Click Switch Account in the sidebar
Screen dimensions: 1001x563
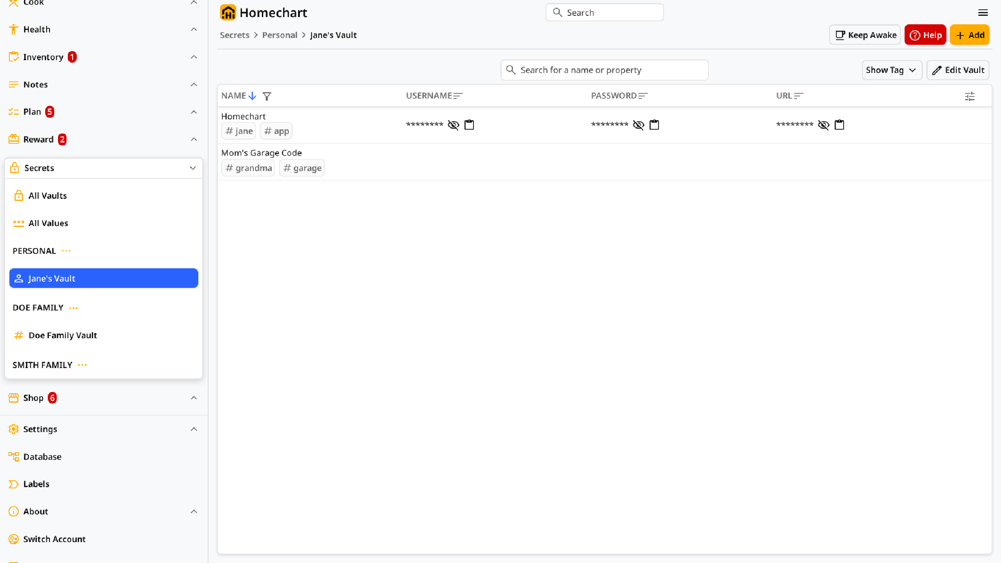point(54,539)
